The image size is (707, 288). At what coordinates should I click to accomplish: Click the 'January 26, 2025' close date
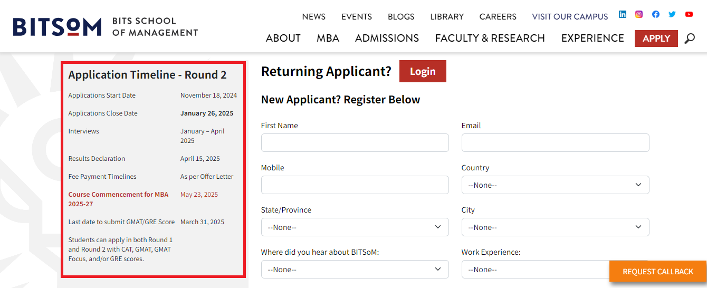pos(207,113)
